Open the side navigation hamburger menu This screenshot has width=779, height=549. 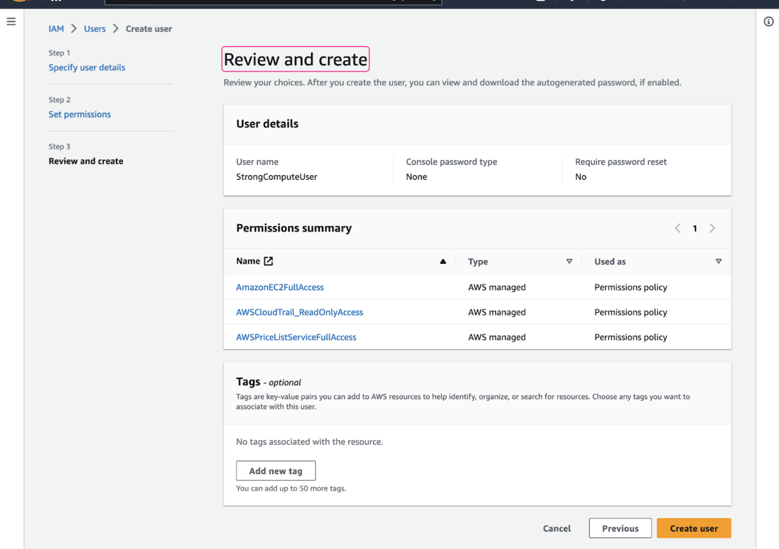(x=11, y=22)
